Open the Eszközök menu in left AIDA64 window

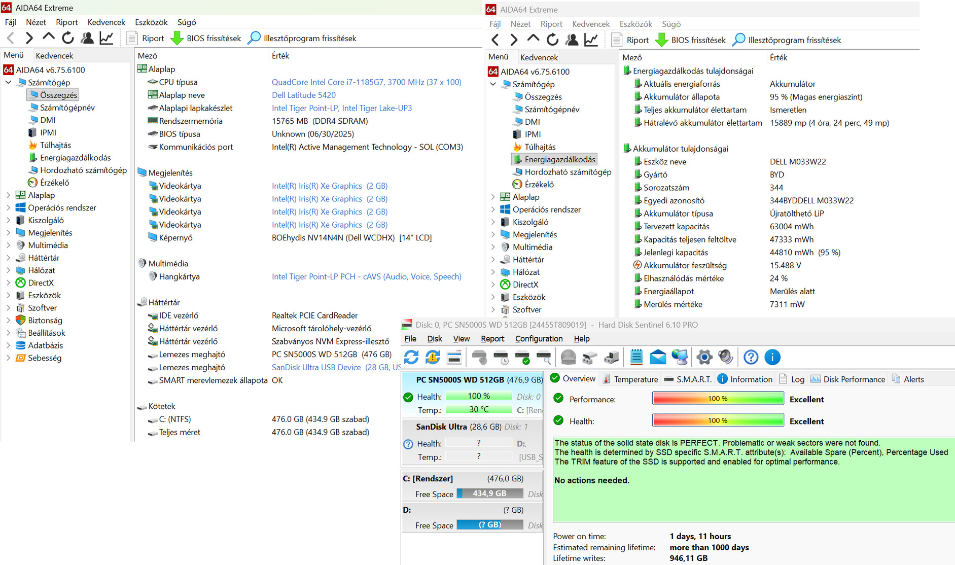151,22
